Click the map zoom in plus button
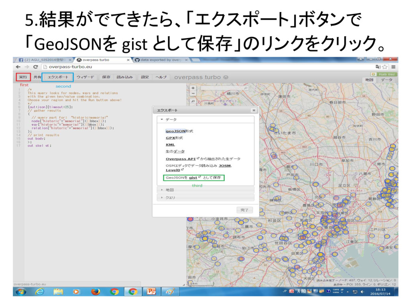 [x=193, y=88]
